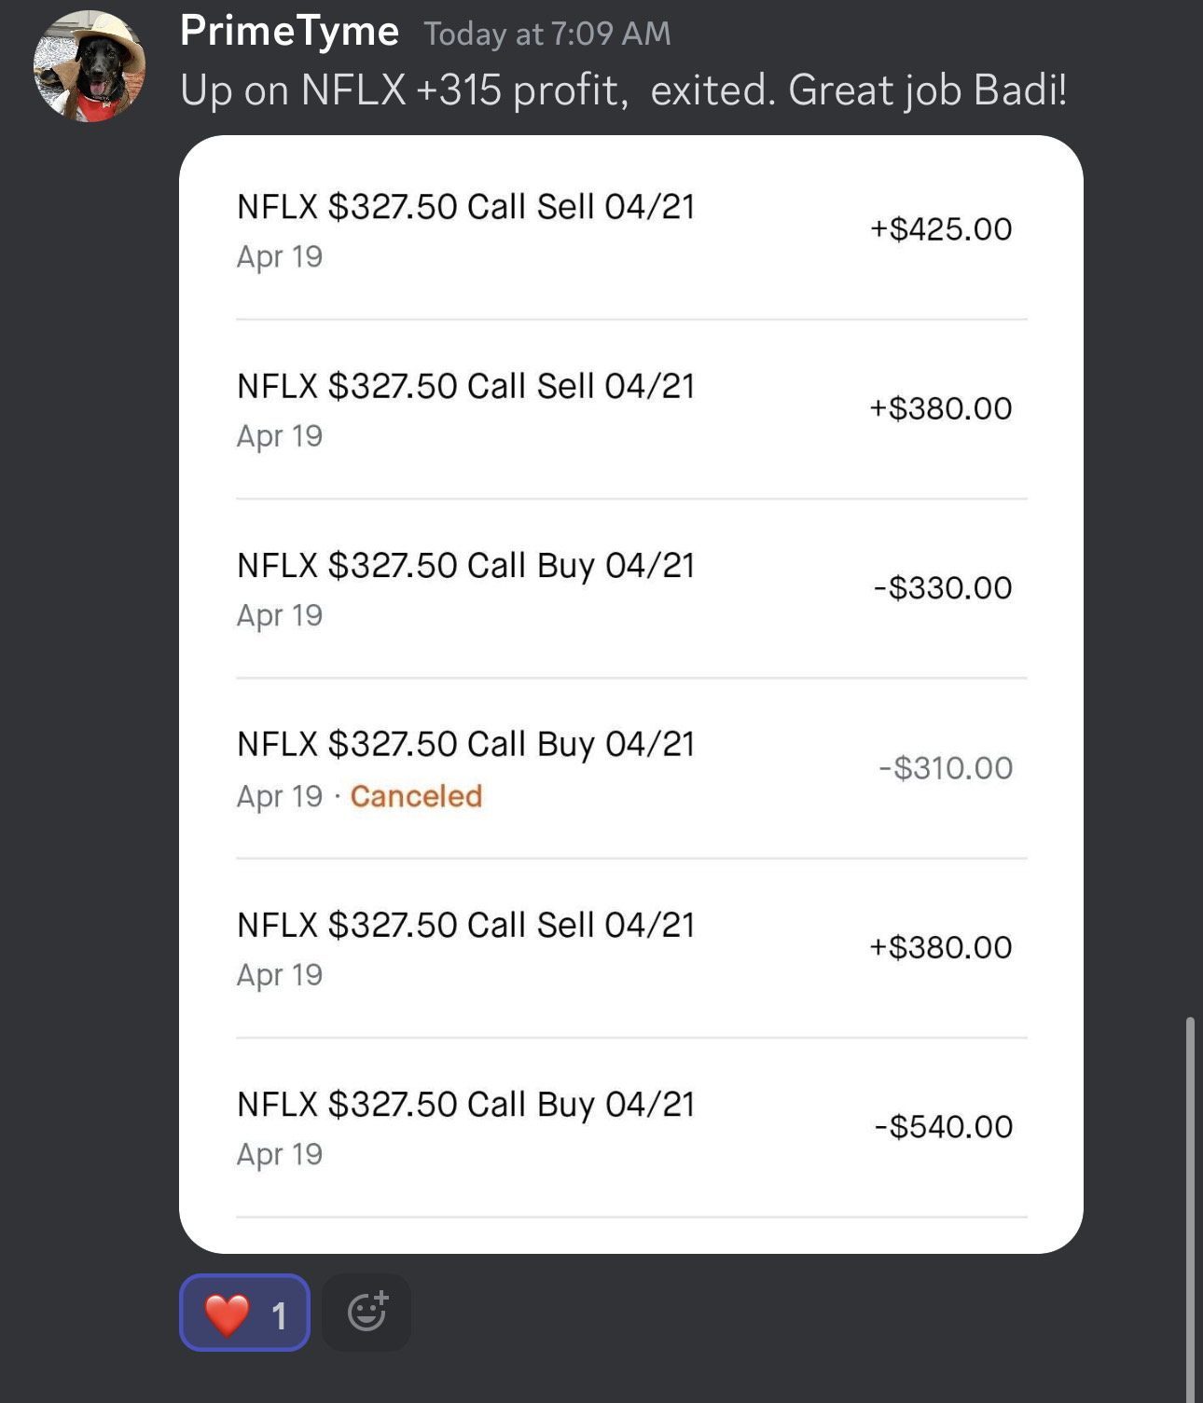Click "Apr 19" under the -$540.00 buy order
The image size is (1203, 1403).
279,1154
